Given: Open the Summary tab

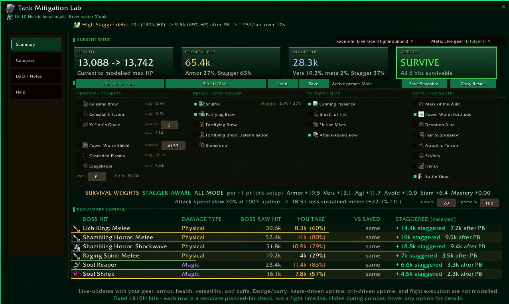Looking at the screenshot, I should [36, 44].
